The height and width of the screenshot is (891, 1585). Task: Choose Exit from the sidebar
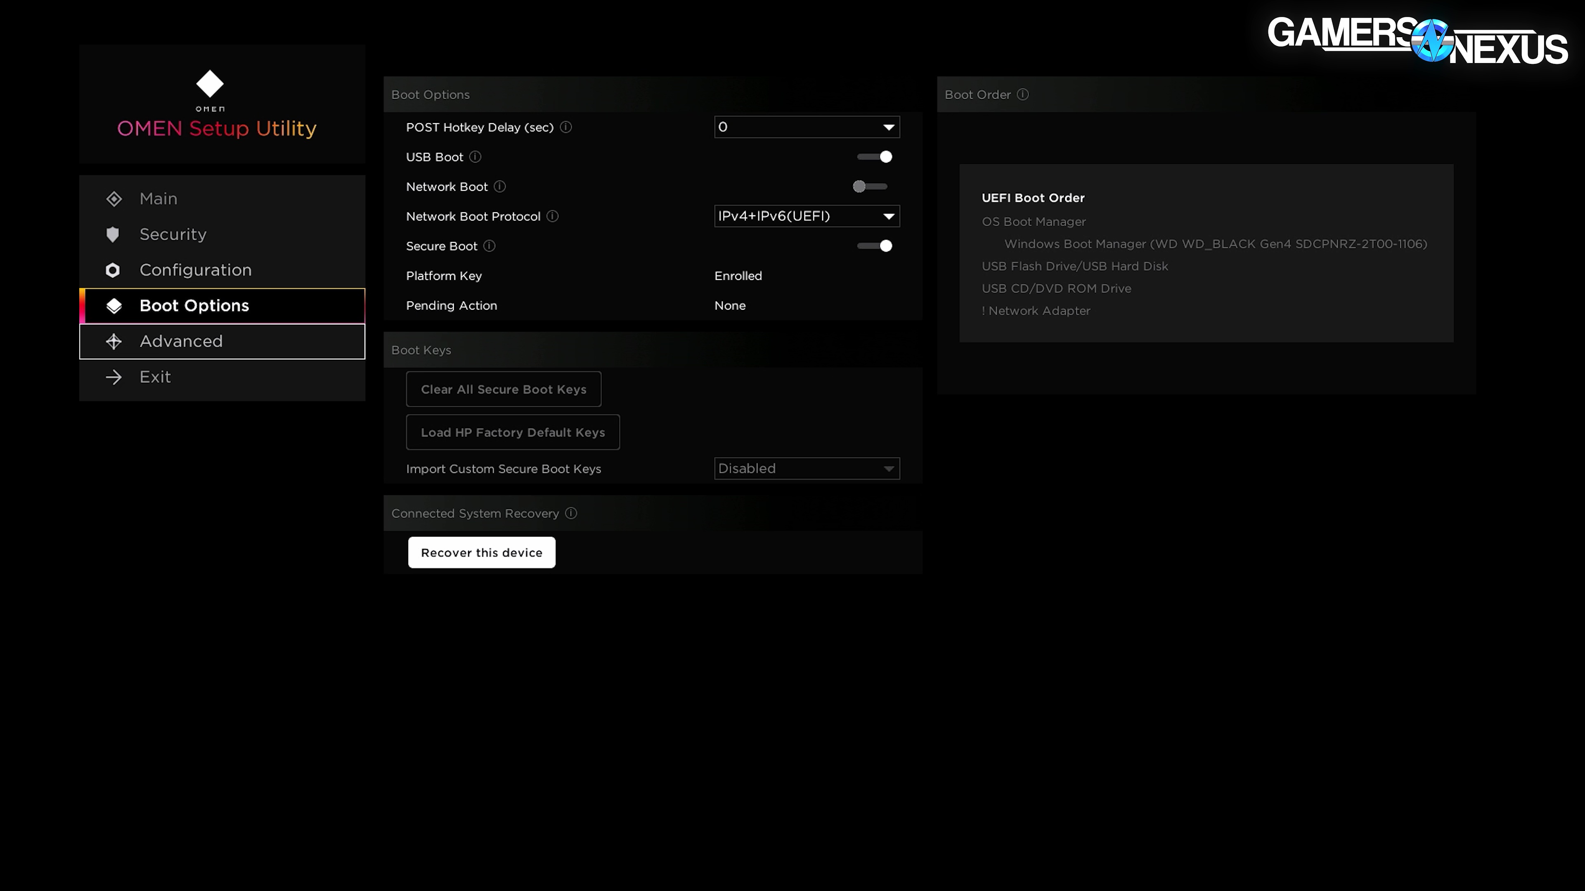coord(222,377)
